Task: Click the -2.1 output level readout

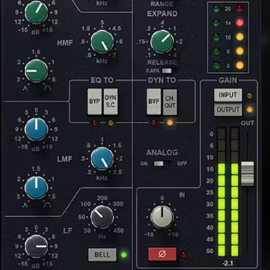Action: click(x=228, y=264)
